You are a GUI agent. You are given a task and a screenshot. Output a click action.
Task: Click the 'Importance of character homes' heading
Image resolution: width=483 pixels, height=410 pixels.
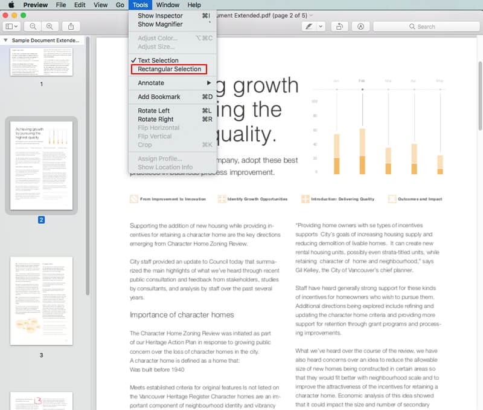[x=182, y=315]
